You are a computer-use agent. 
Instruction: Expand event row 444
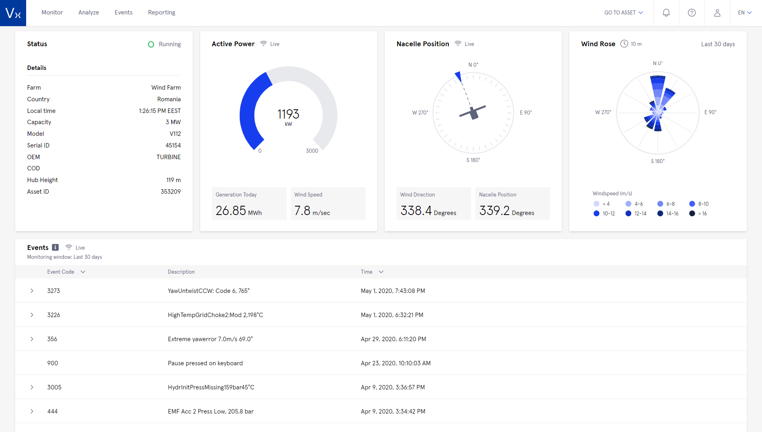[32, 411]
